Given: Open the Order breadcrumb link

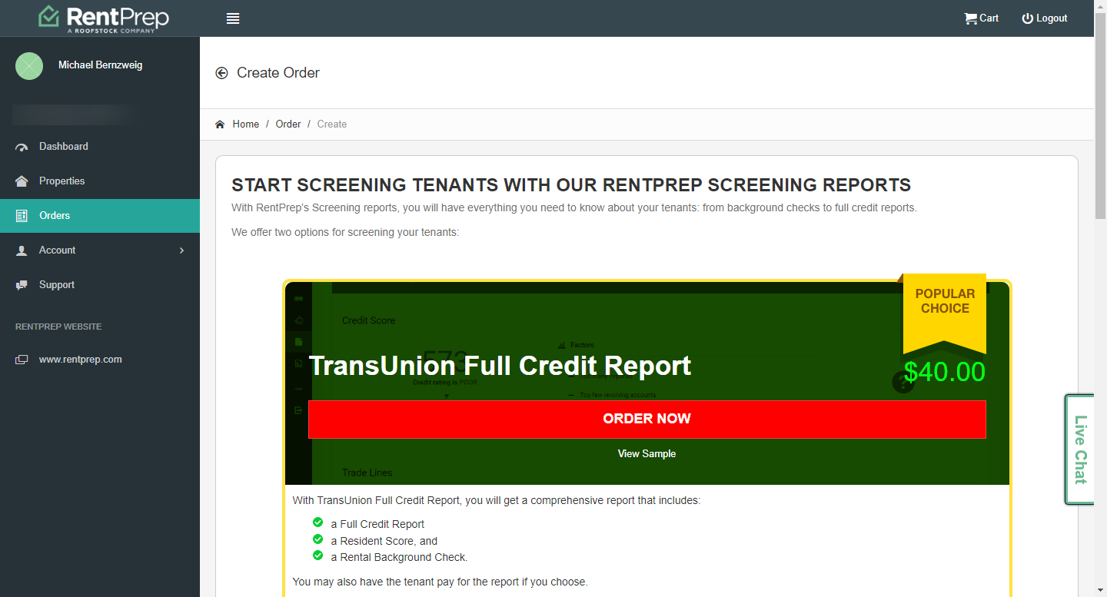Looking at the screenshot, I should coord(288,124).
